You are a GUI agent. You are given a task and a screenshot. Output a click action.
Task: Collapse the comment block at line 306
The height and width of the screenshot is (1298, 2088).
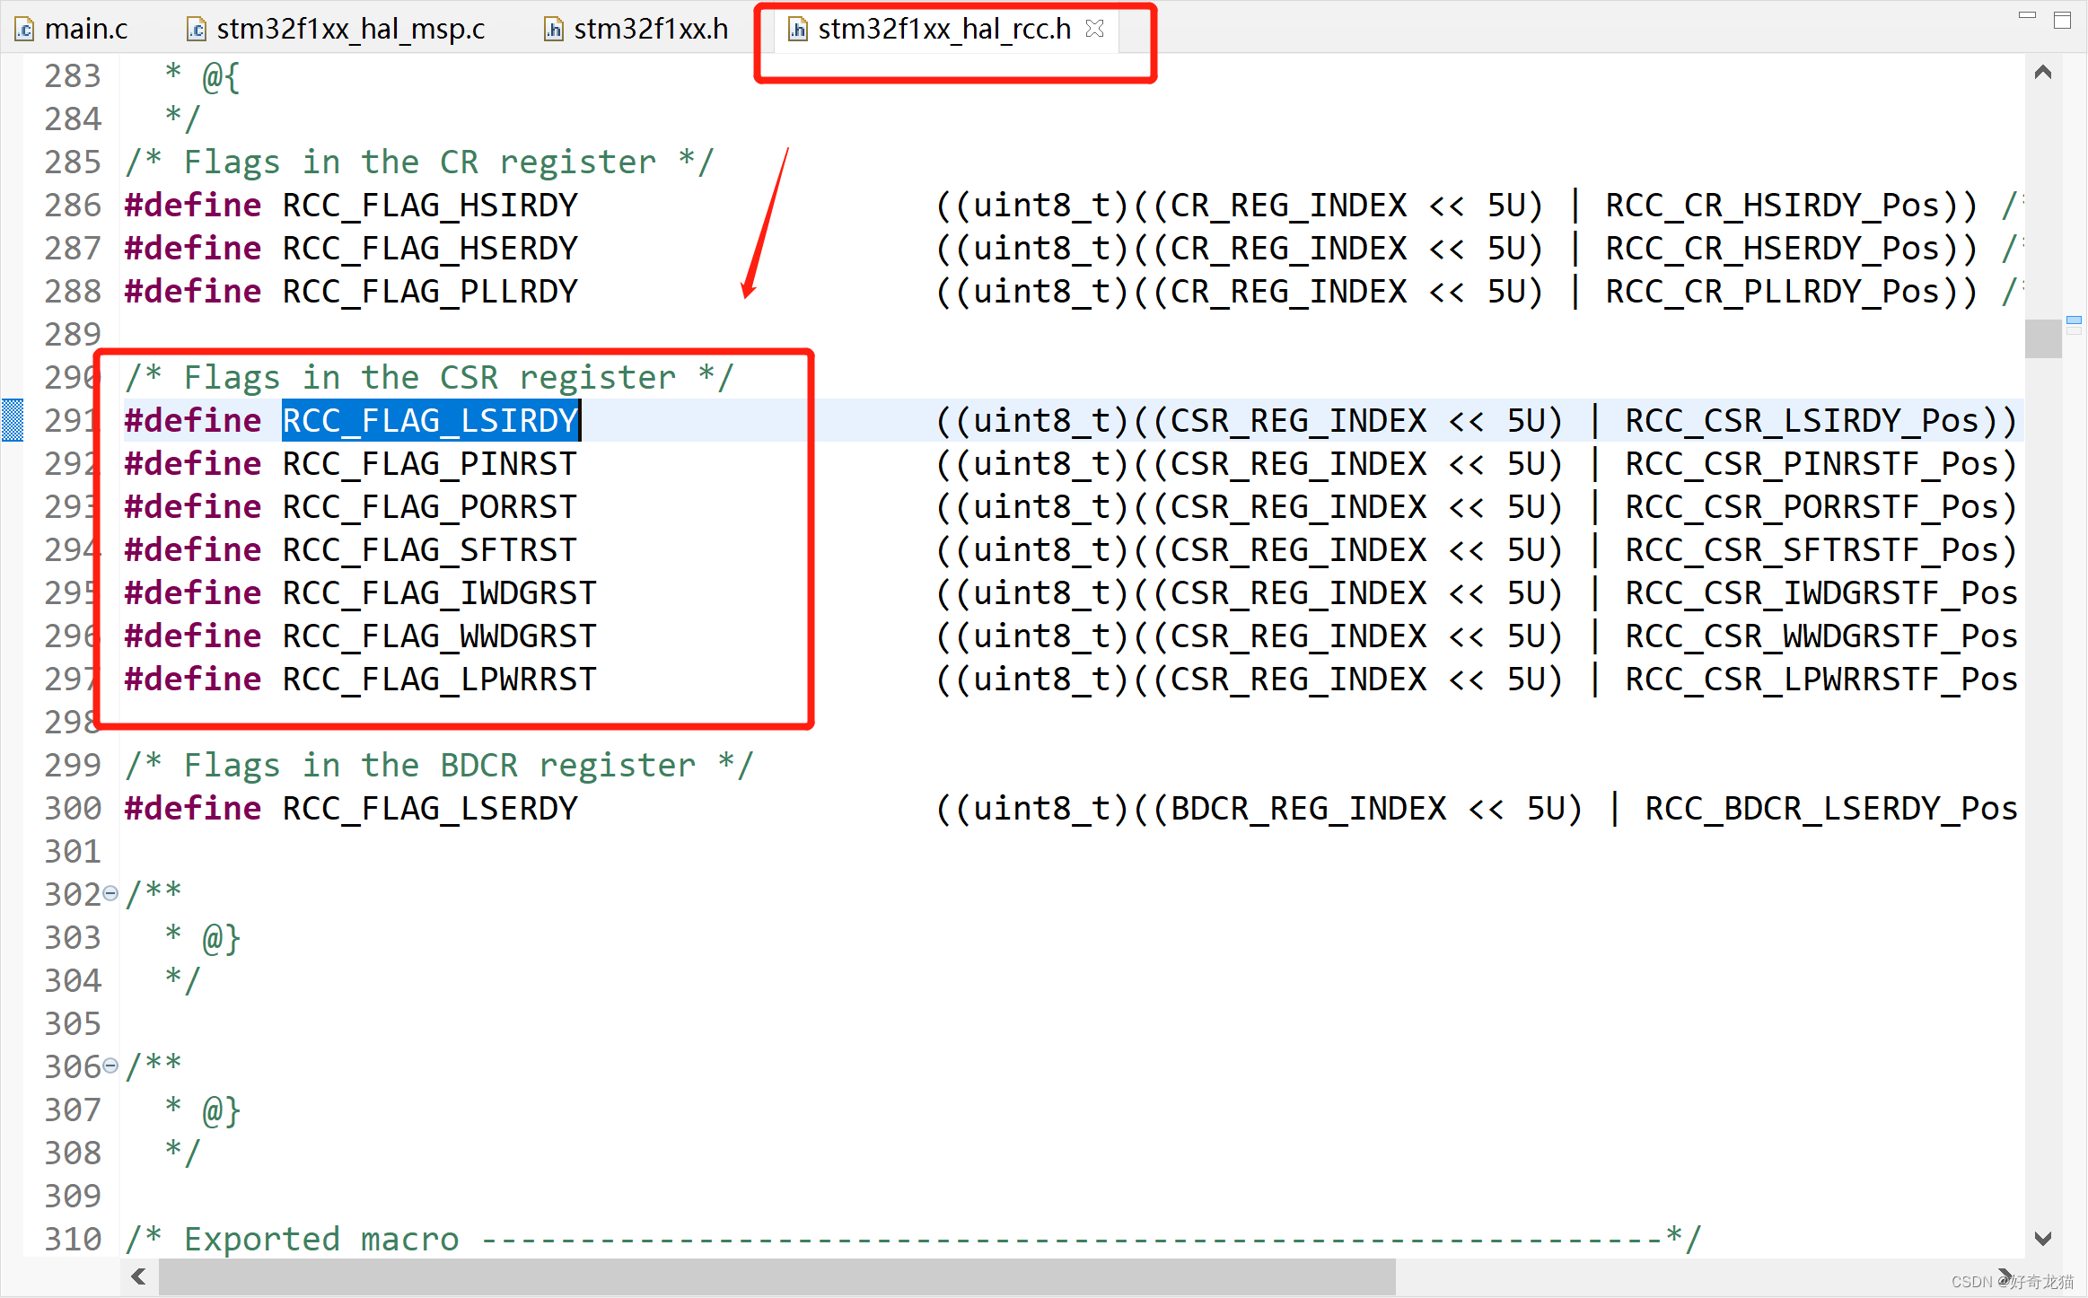coord(110,1066)
